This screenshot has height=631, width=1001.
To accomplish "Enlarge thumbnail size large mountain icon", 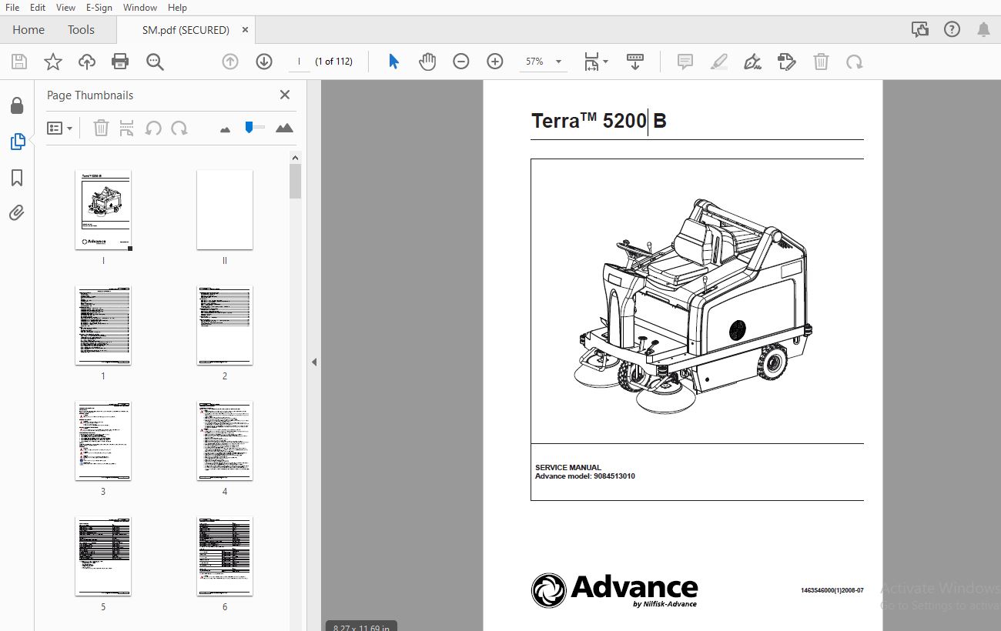I will pos(284,128).
